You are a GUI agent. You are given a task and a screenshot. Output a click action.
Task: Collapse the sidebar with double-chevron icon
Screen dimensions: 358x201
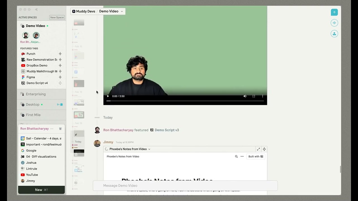click(36, 9)
